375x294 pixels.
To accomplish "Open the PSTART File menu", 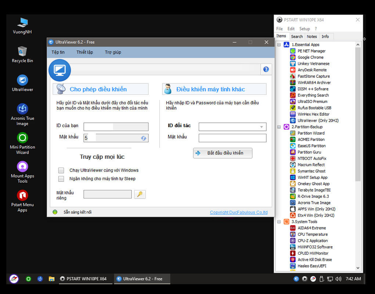I will (280, 29).
